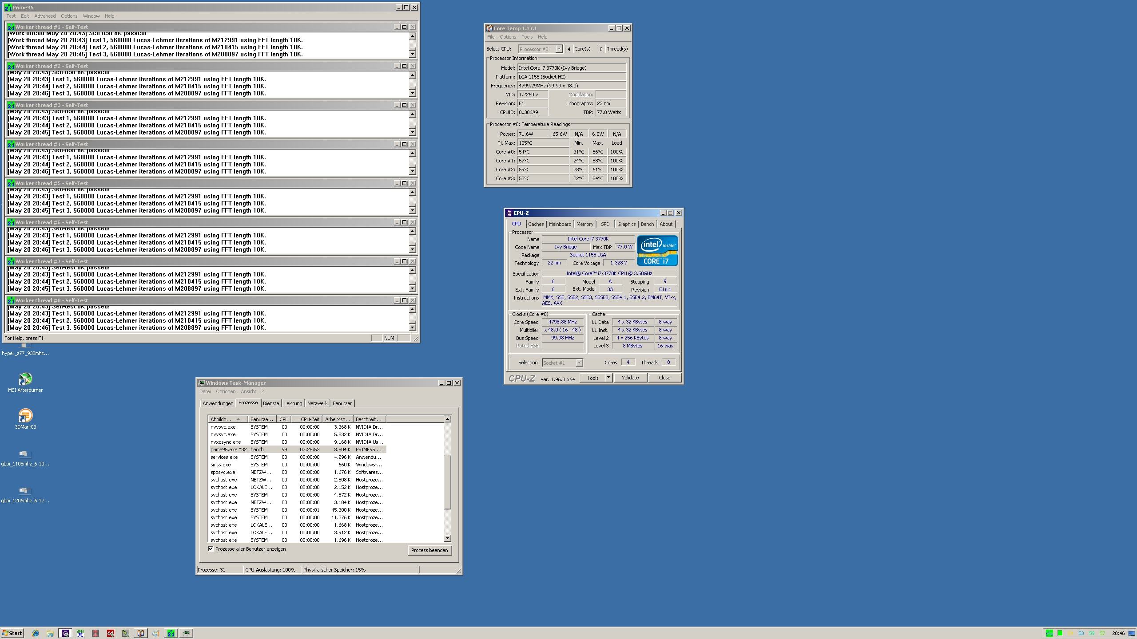Select the services.exe process row
Screen dimensions: 1137x639
pos(297,457)
